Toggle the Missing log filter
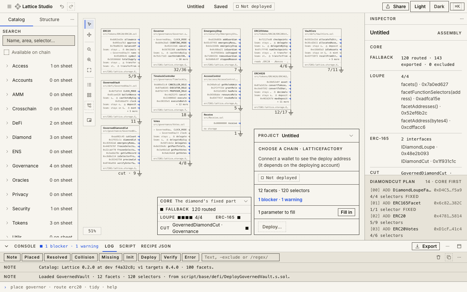 (x=110, y=257)
